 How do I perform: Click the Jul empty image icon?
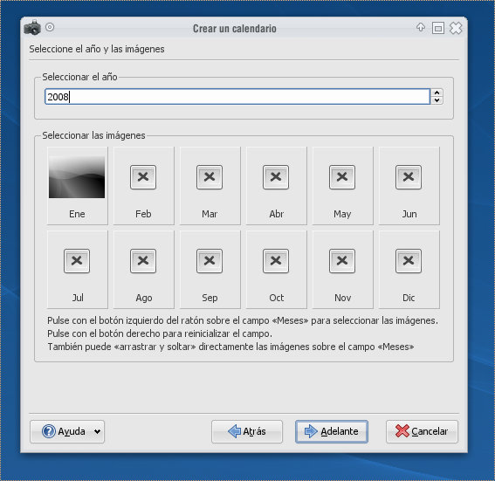point(77,261)
